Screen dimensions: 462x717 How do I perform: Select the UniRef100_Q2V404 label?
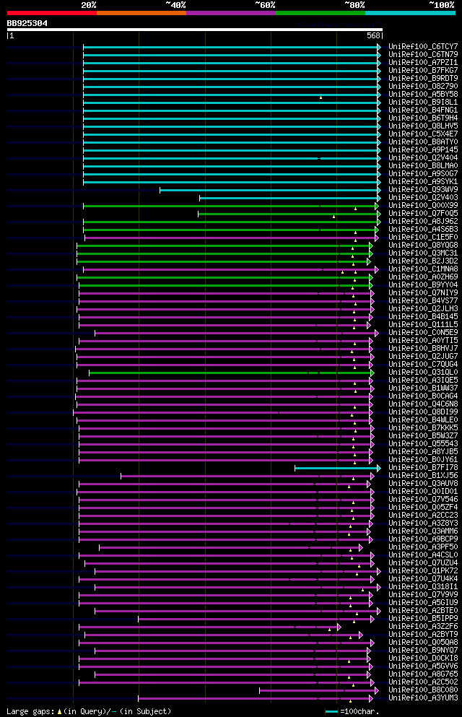click(423, 157)
